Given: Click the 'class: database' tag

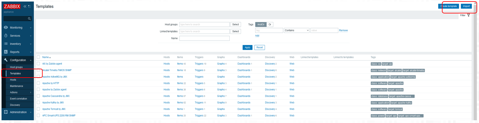Looking at the screenshot, I should point(379,96).
